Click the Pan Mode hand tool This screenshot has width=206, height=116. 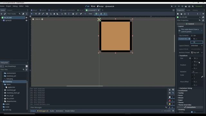tap(54, 14)
